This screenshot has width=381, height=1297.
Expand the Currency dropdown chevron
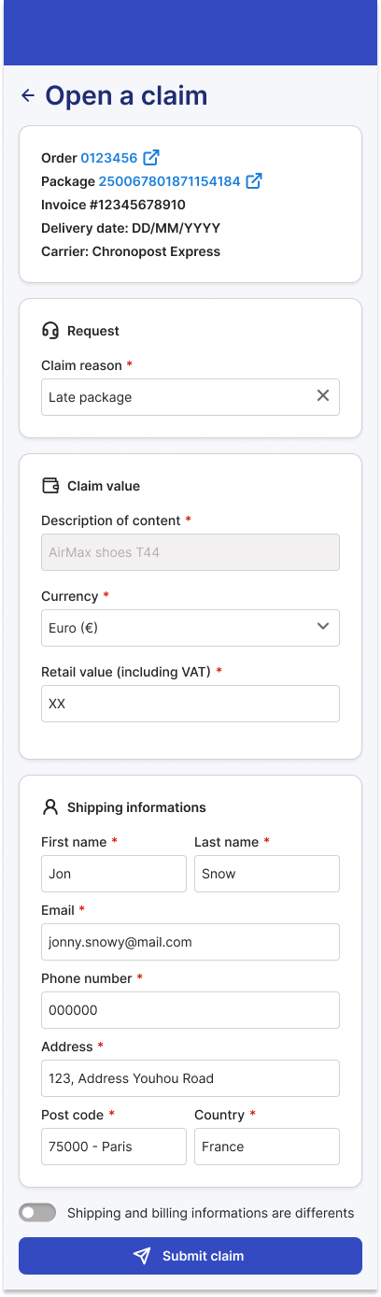323,626
